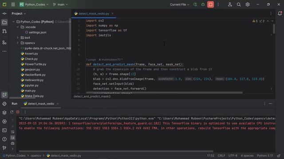Viewport: 284px width, 159px height.
Task: Open the Problems tool window icon
Action: 4,139
